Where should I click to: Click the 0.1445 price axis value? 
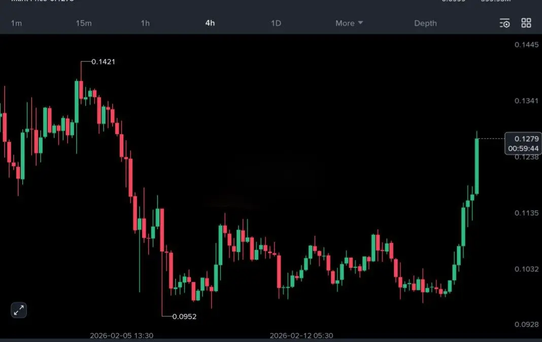526,45
